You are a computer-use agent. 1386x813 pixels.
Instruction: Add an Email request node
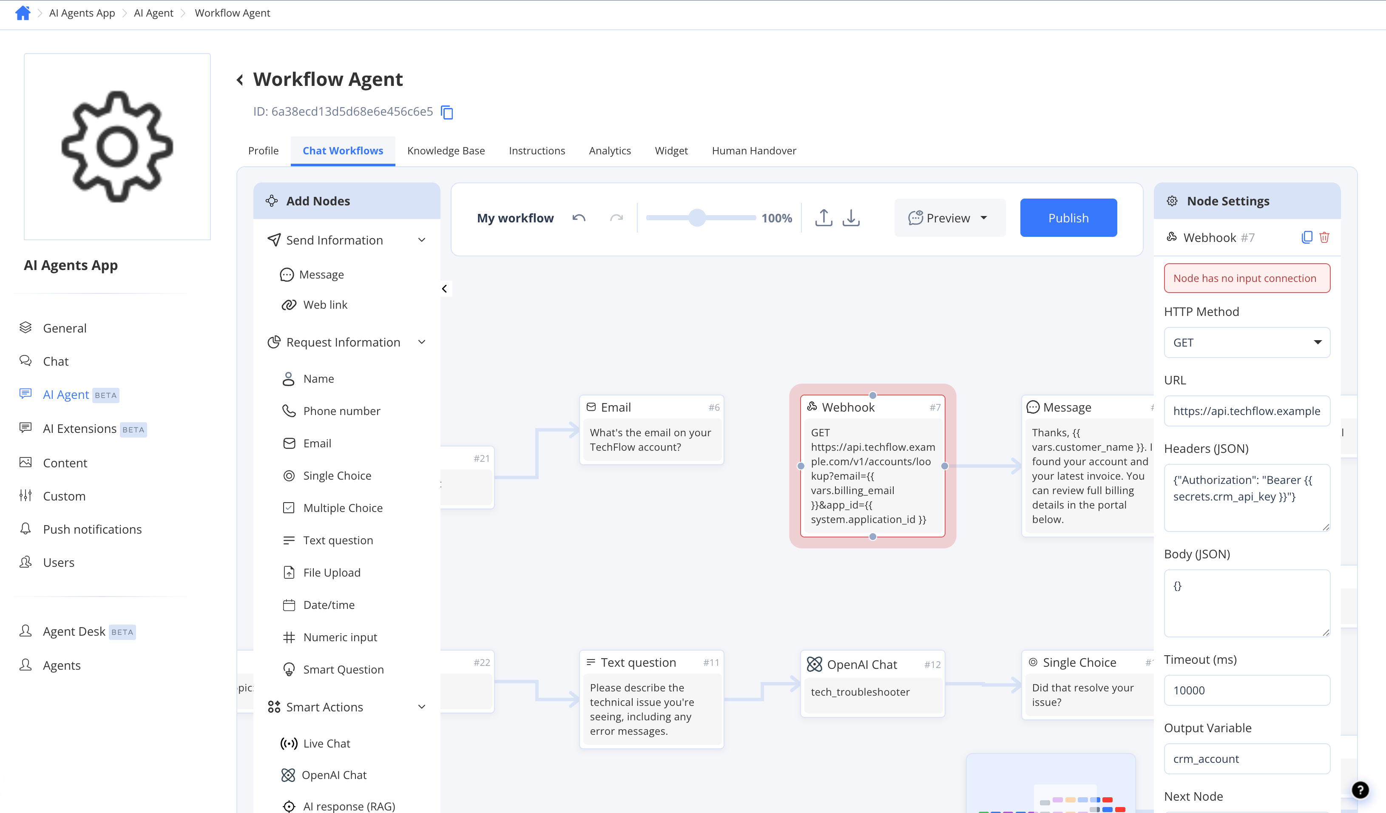307,443
